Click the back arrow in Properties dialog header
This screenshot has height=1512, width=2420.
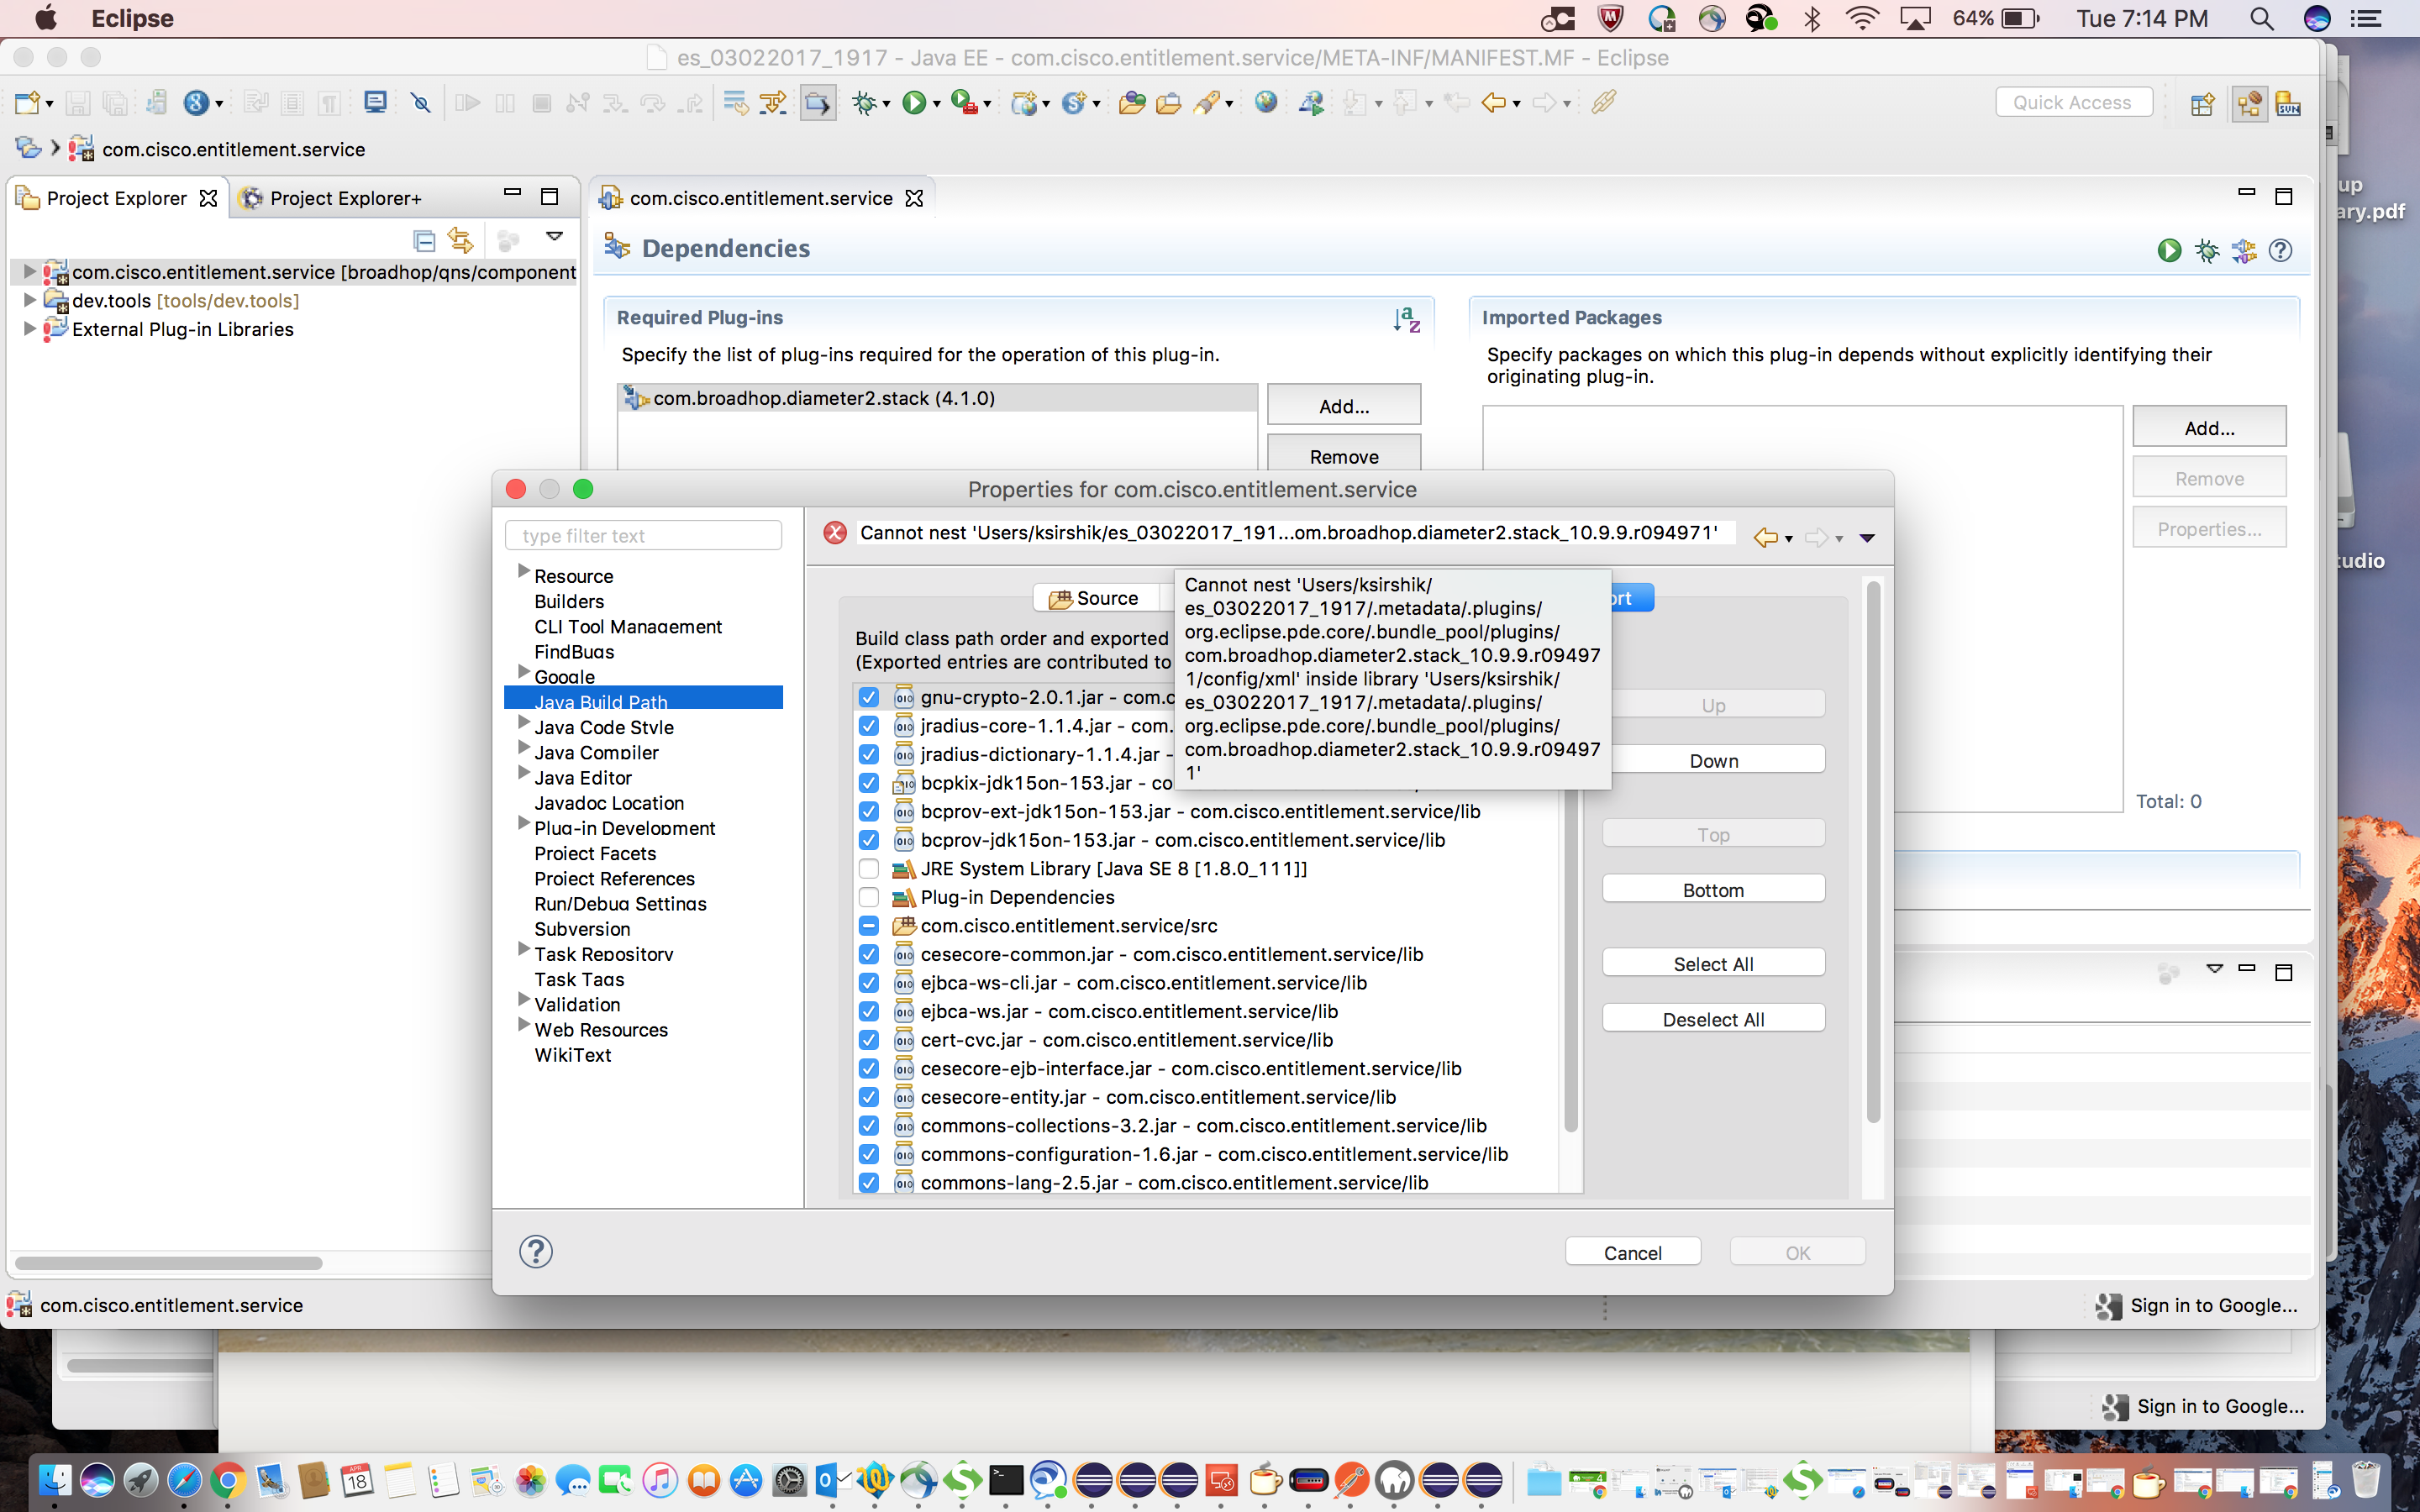[x=1765, y=537]
